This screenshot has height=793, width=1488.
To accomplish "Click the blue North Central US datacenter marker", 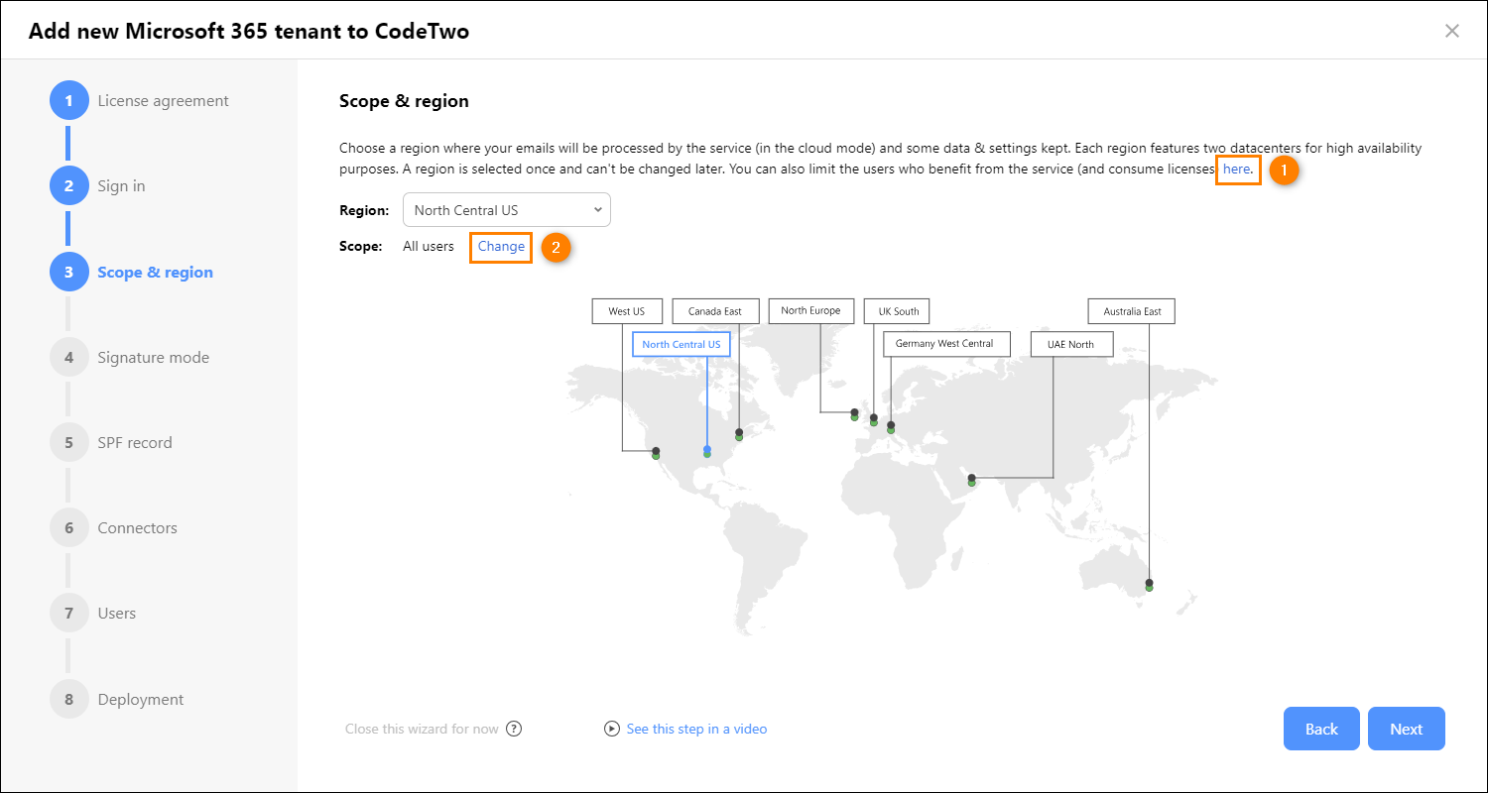I will pos(707,451).
